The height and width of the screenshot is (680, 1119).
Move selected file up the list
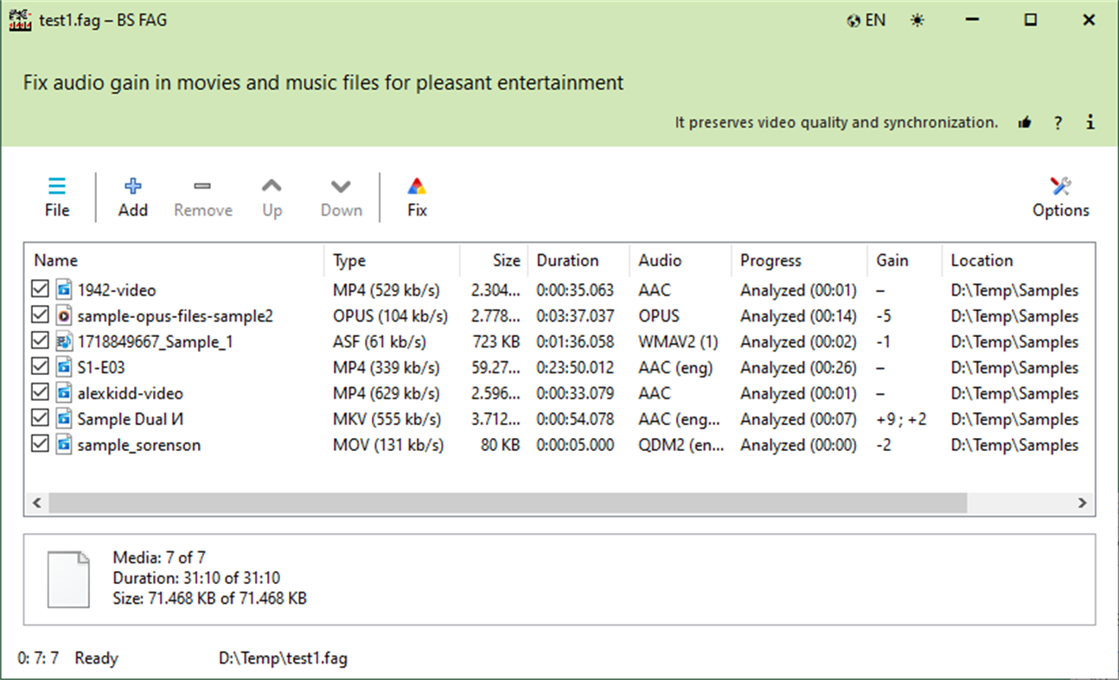pos(272,195)
